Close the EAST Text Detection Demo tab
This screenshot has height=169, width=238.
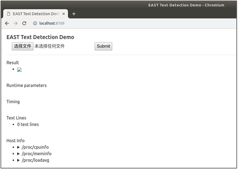pos(63,14)
